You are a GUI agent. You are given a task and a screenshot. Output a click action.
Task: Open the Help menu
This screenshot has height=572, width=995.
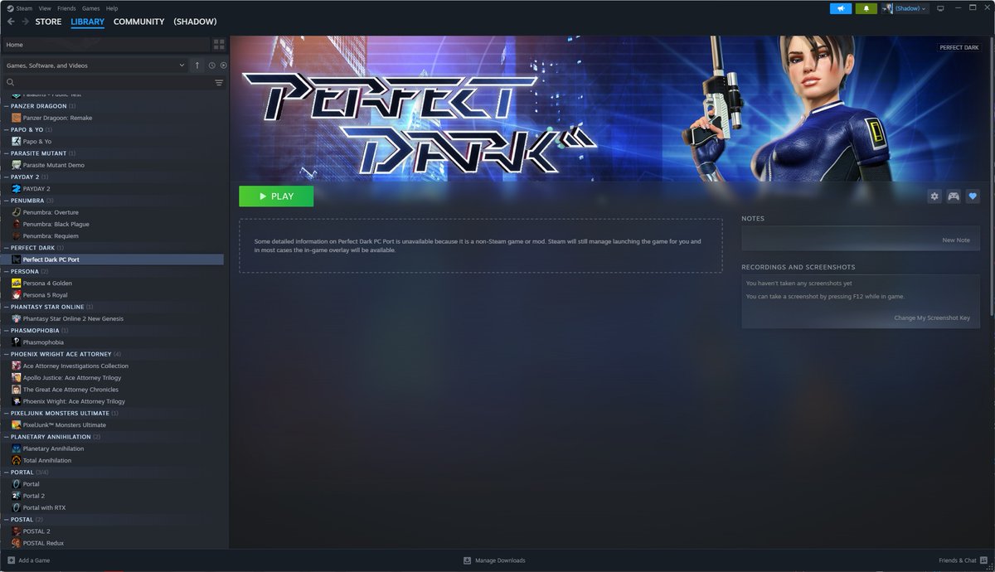[112, 8]
